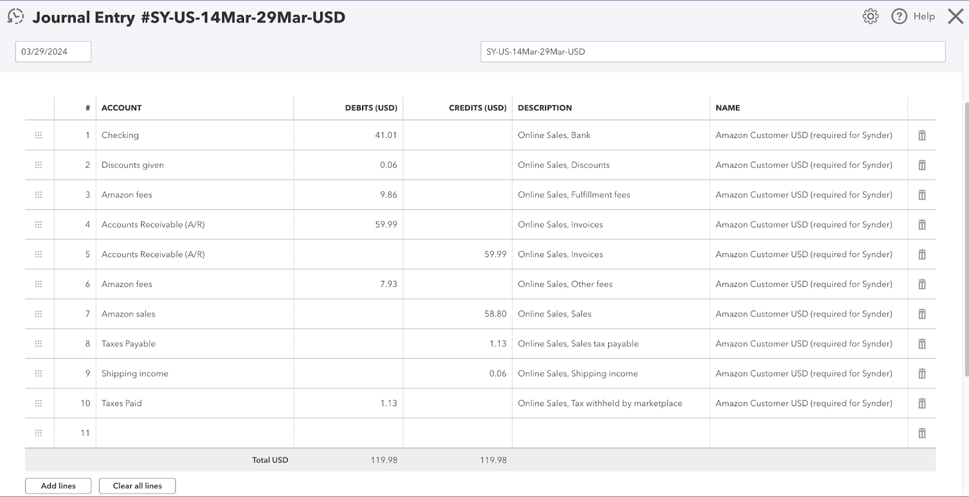Click the Help question mark icon
This screenshot has width=969, height=497.
pos(899,16)
